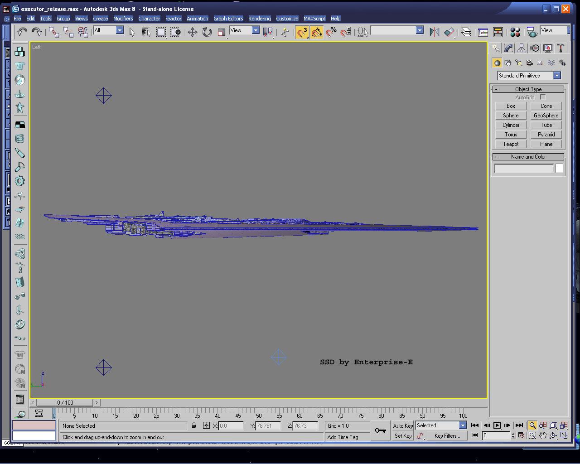Screen dimensions: 580x464
Task: Open the selection filter All dropdown
Action: (x=108, y=30)
